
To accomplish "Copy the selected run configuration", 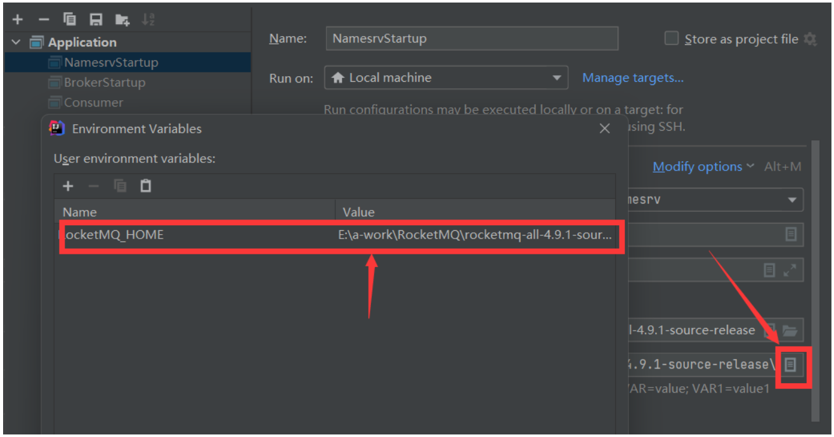I will pyautogui.click(x=70, y=20).
